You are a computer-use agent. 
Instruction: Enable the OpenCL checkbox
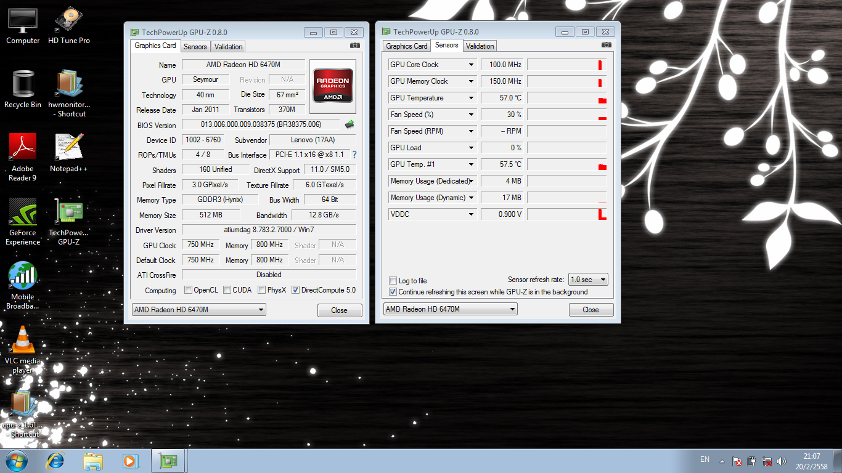pyautogui.click(x=189, y=290)
